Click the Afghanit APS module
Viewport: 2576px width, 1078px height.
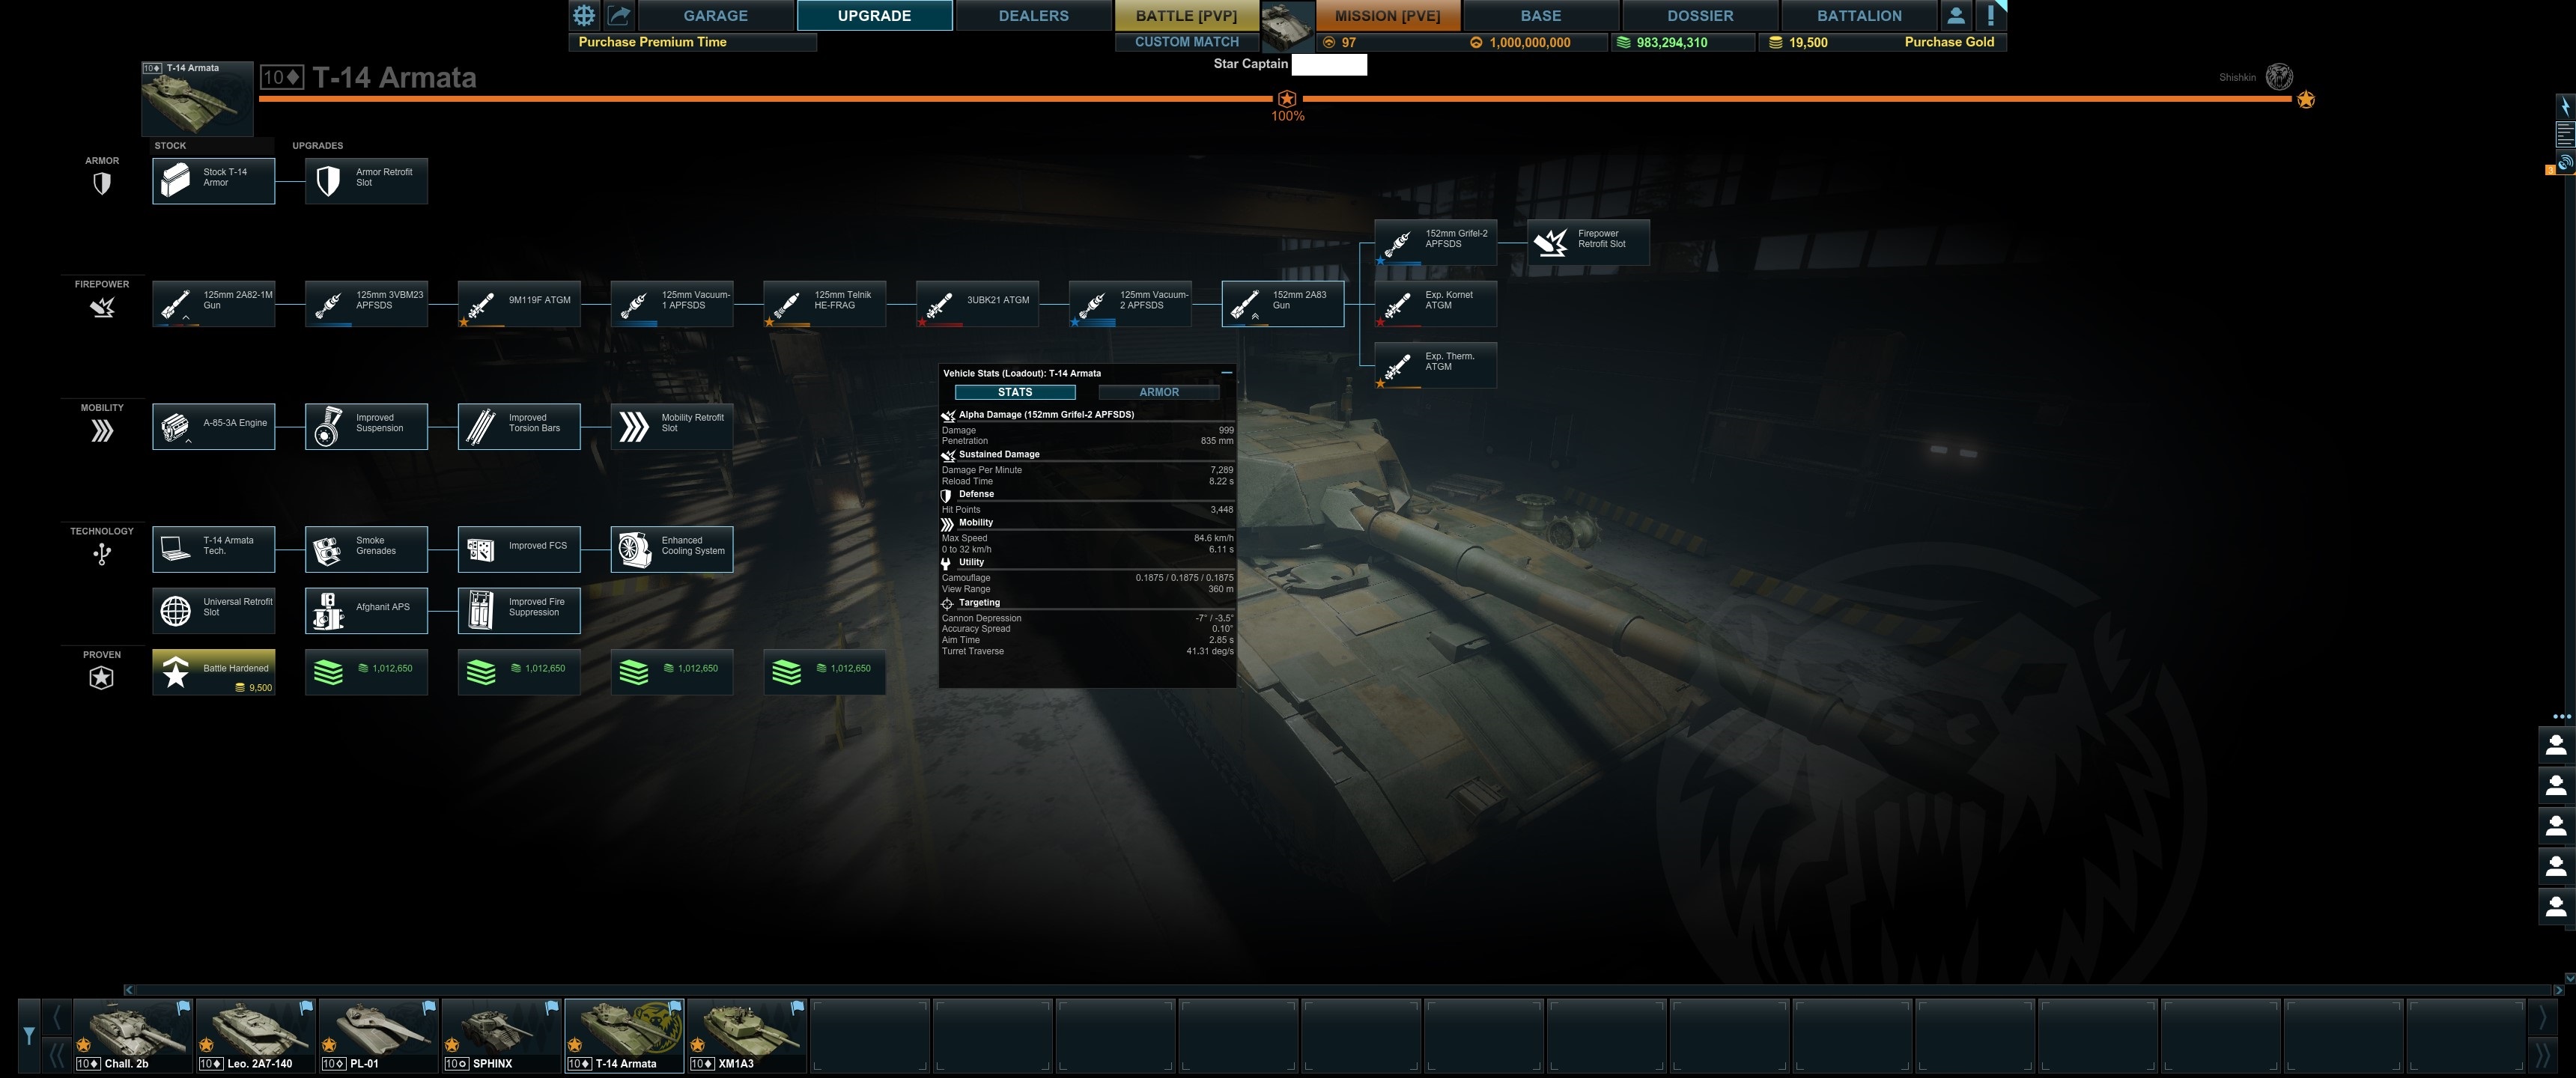[366, 611]
